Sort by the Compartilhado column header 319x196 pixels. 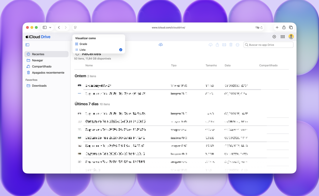pos(268,65)
